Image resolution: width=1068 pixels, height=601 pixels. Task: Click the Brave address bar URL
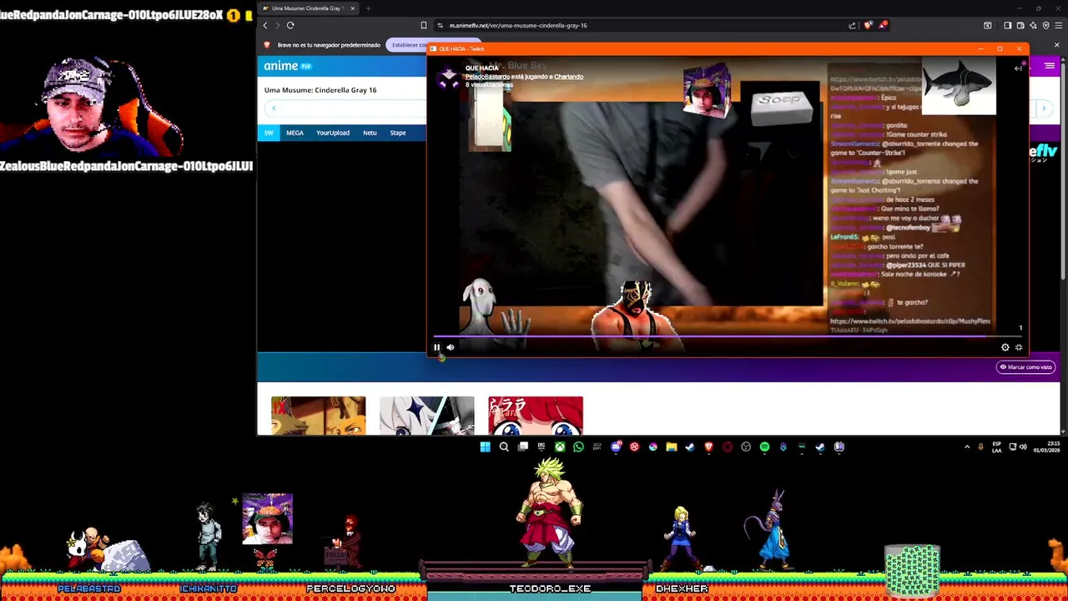pos(517,26)
